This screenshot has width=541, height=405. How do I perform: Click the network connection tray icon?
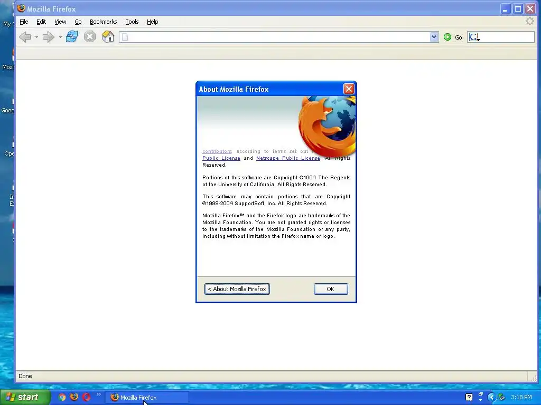[x=501, y=397]
